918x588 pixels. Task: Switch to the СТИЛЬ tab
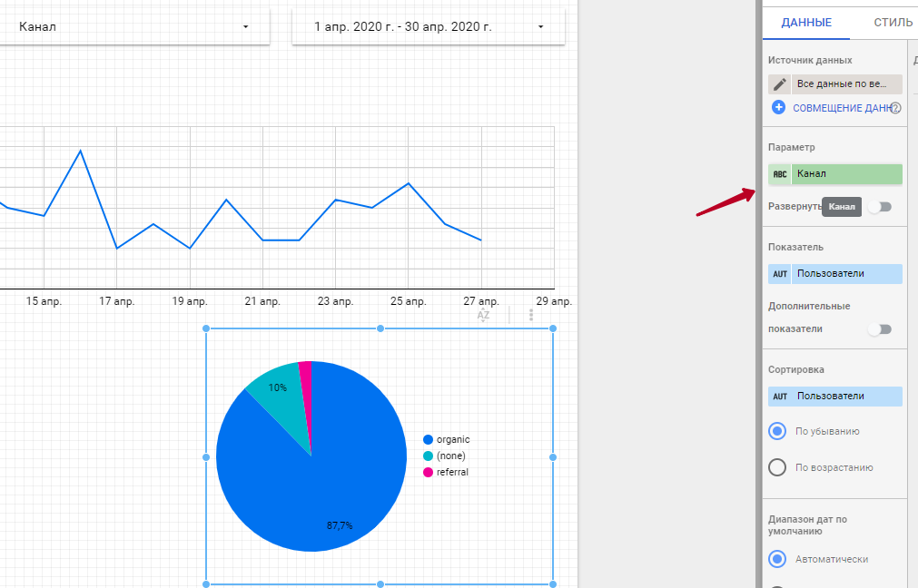pos(893,23)
